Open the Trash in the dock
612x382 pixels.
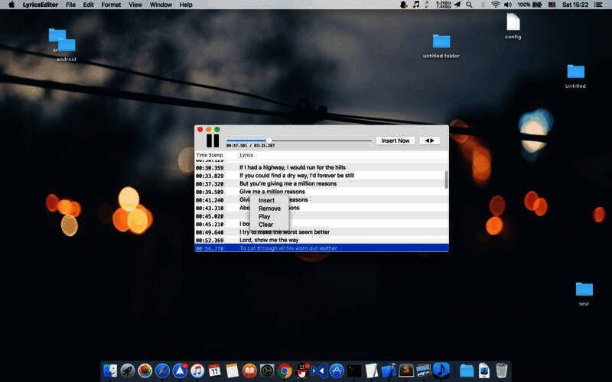coord(502,371)
